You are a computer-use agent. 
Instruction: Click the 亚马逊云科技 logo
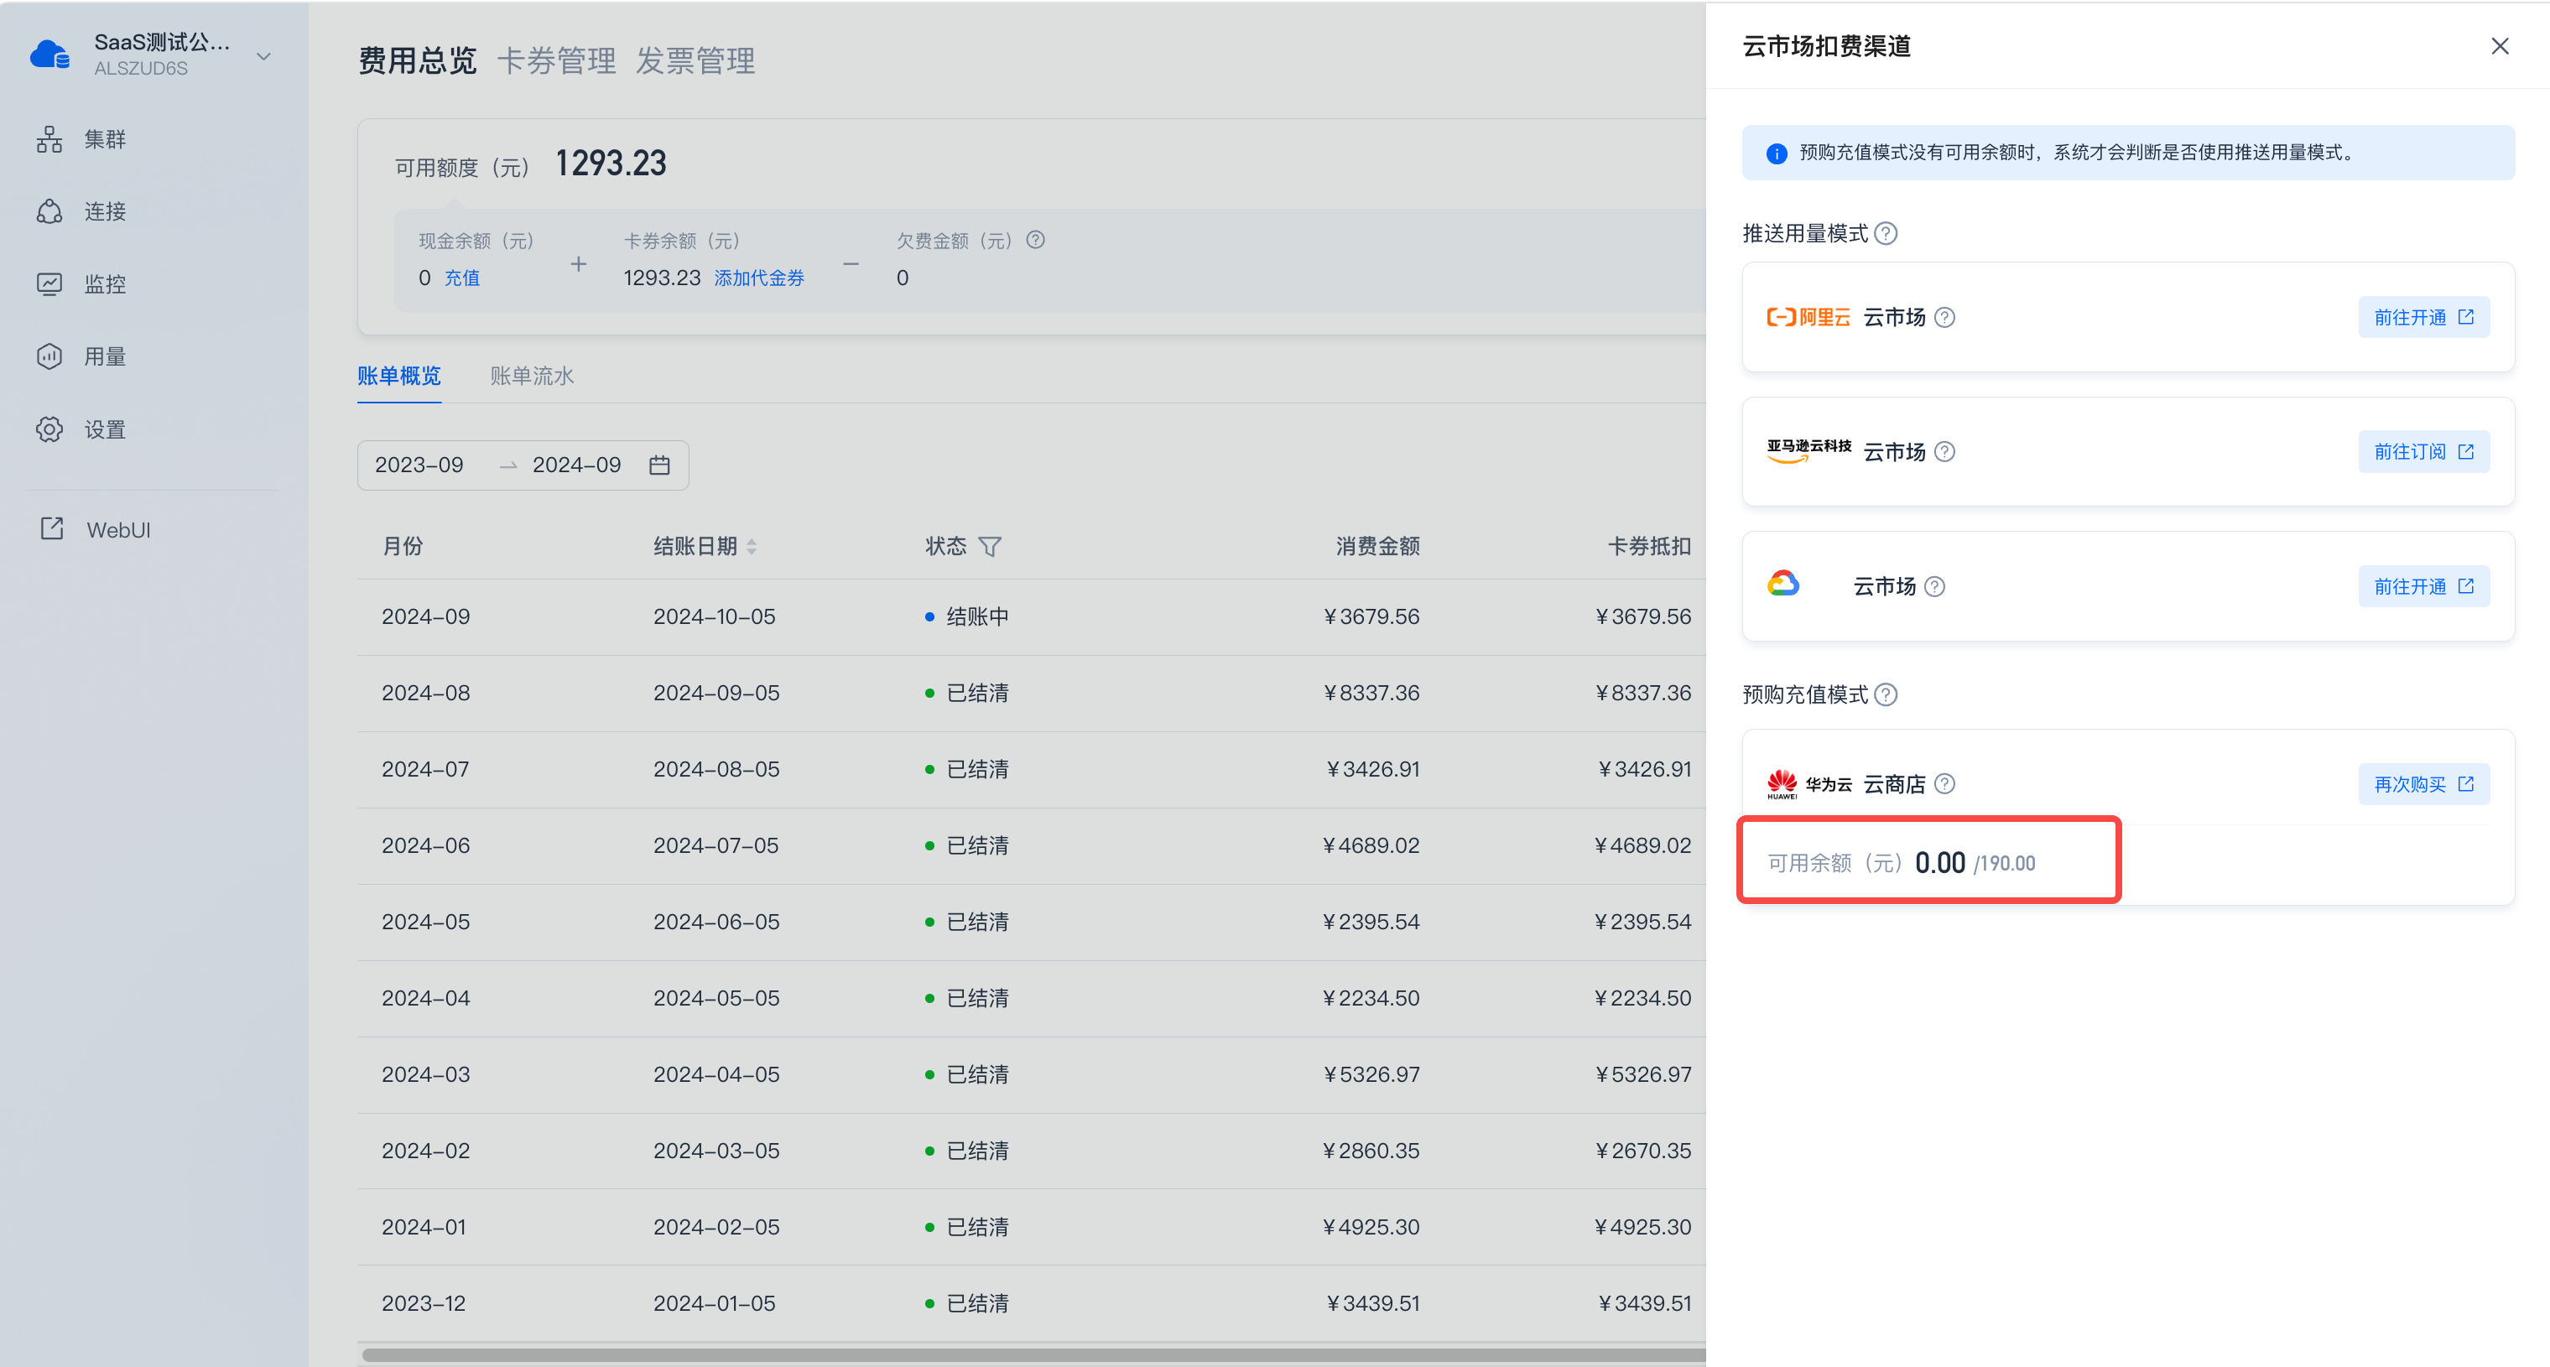1808,450
